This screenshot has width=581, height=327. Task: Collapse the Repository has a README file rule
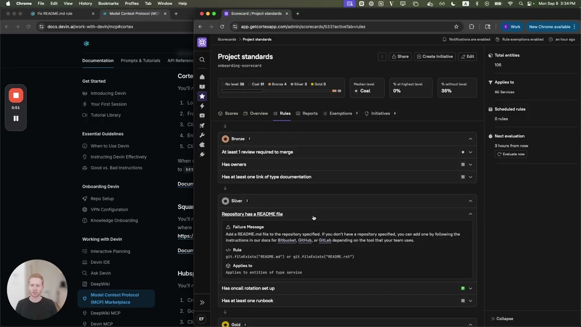pos(470,214)
